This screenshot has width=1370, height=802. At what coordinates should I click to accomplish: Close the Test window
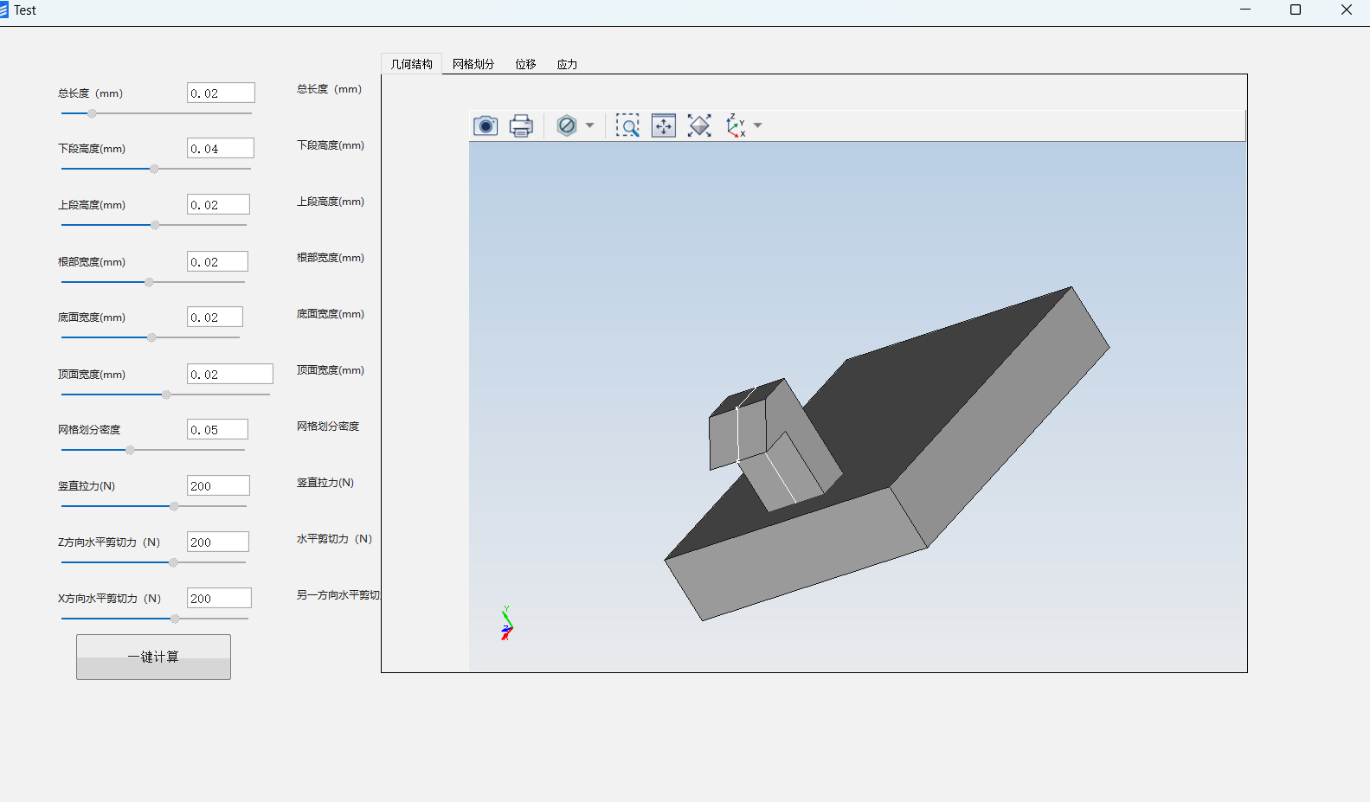1346,10
